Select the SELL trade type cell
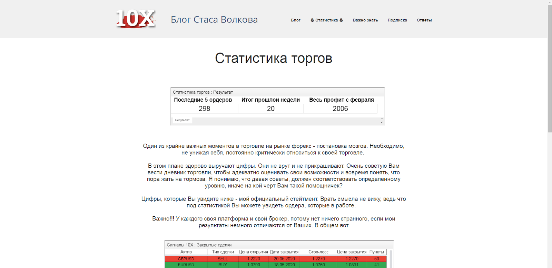This screenshot has height=268, width=552. pos(223,259)
